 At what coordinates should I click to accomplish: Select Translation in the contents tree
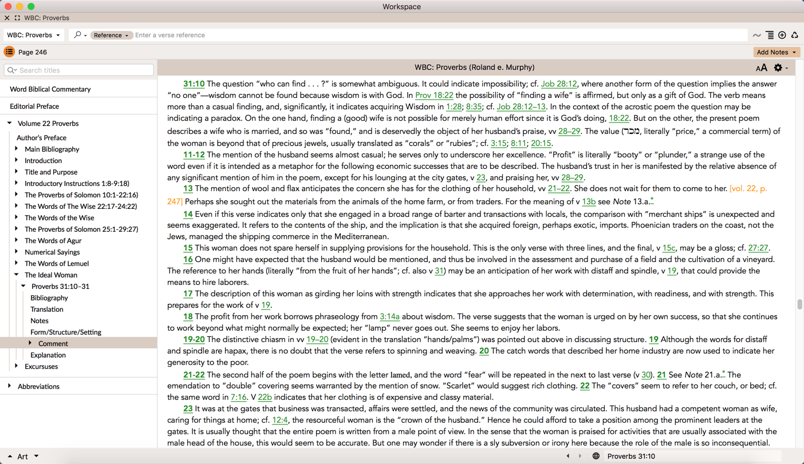(x=47, y=310)
